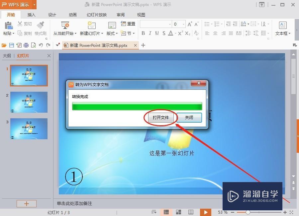Open the 视图 ribbon tab
299x216 pixels.
(141, 15)
